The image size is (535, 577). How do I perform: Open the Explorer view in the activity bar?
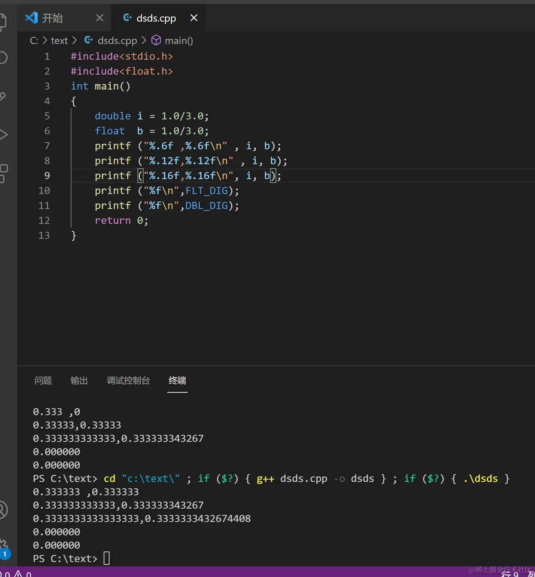2,22
